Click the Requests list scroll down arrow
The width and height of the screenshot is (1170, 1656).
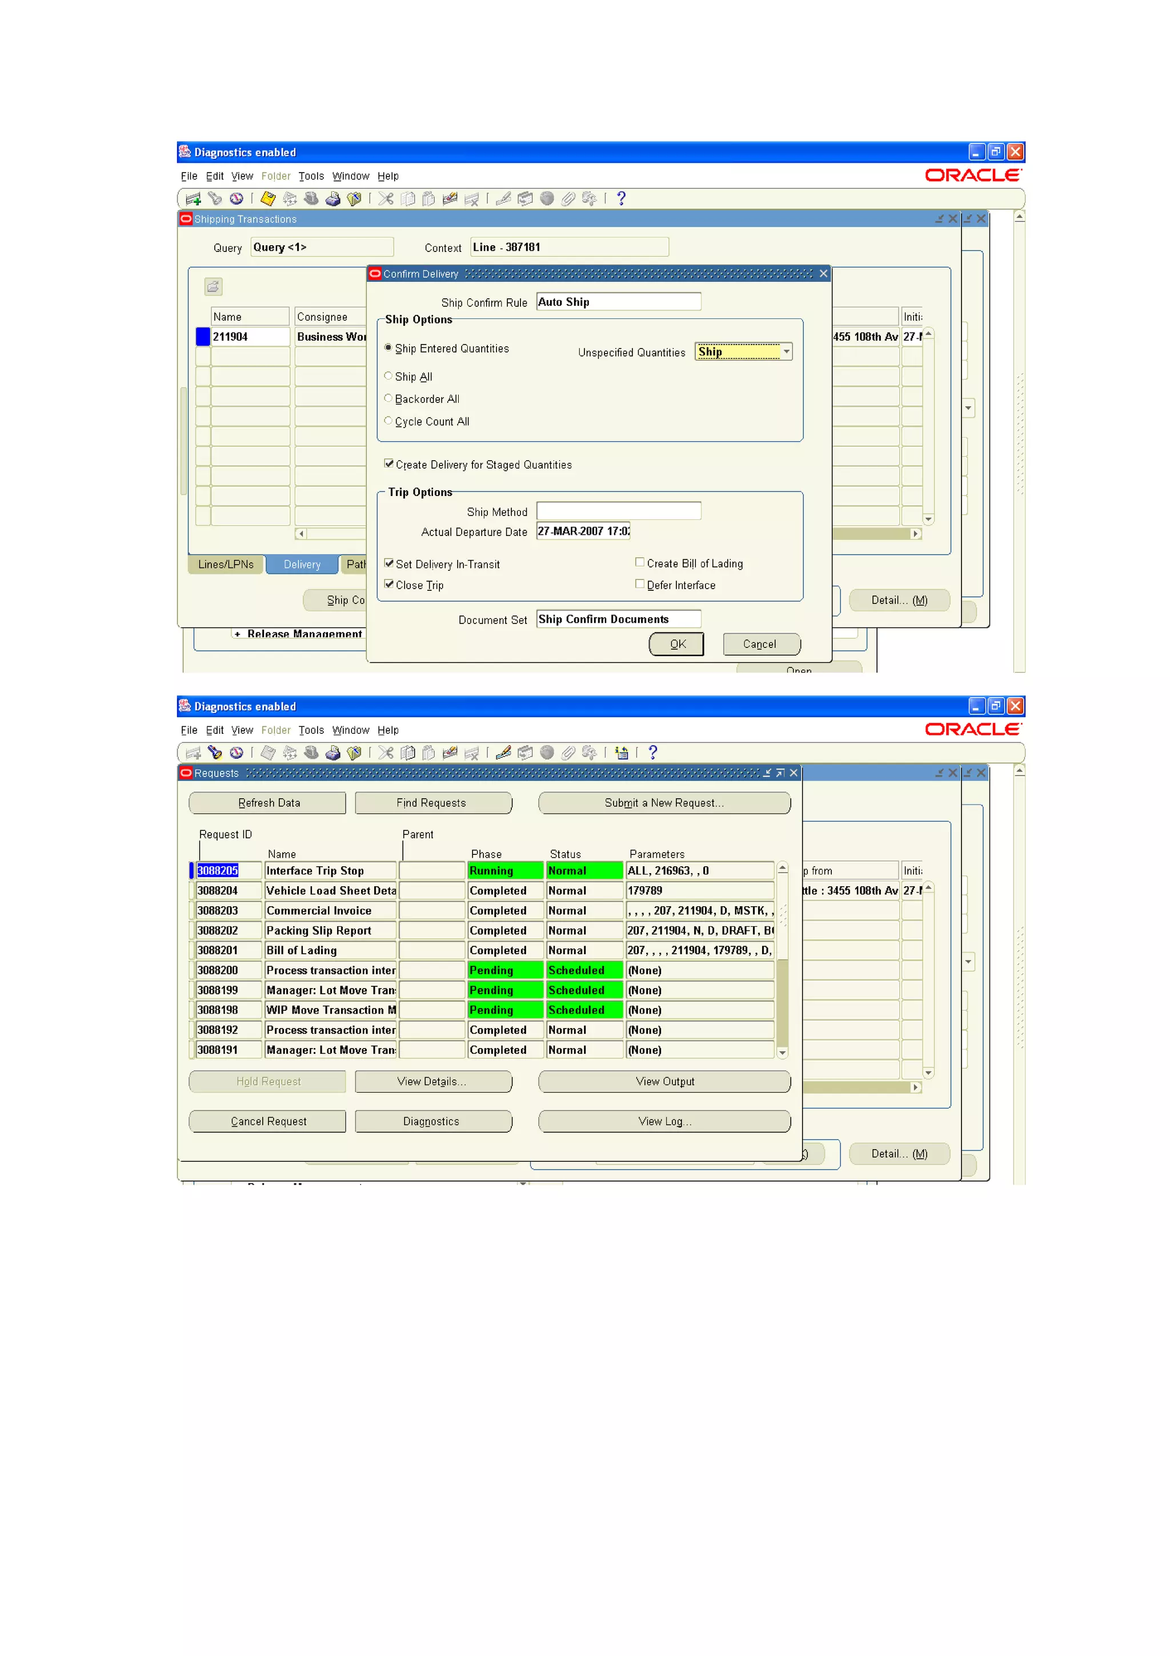(782, 1053)
